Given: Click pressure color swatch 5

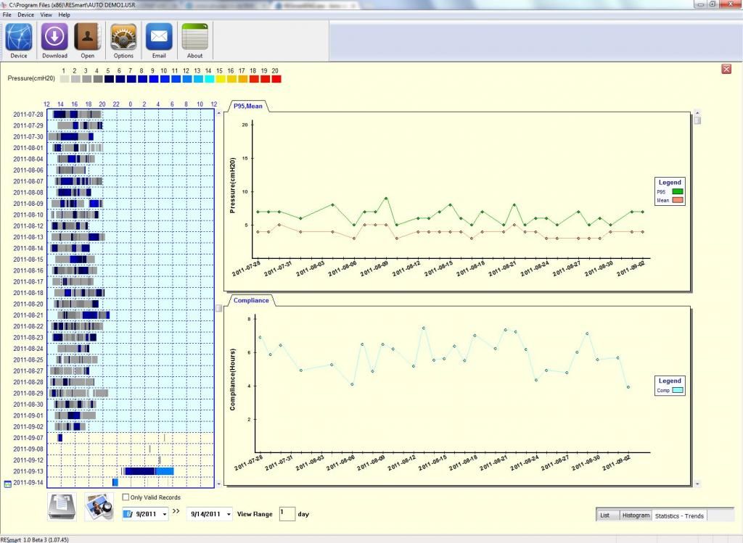Looking at the screenshot, I should click(109, 79).
